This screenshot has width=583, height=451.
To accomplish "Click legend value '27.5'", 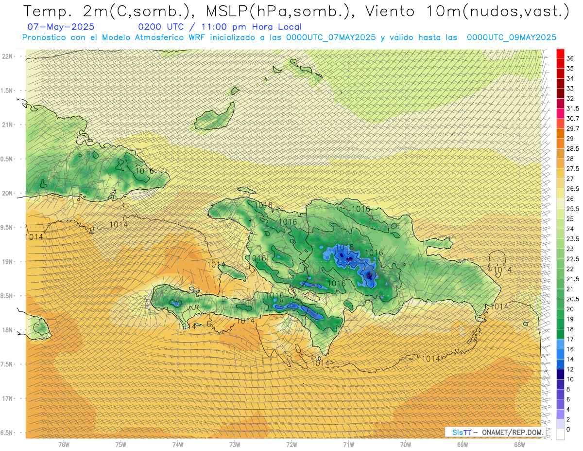I will 573,168.
